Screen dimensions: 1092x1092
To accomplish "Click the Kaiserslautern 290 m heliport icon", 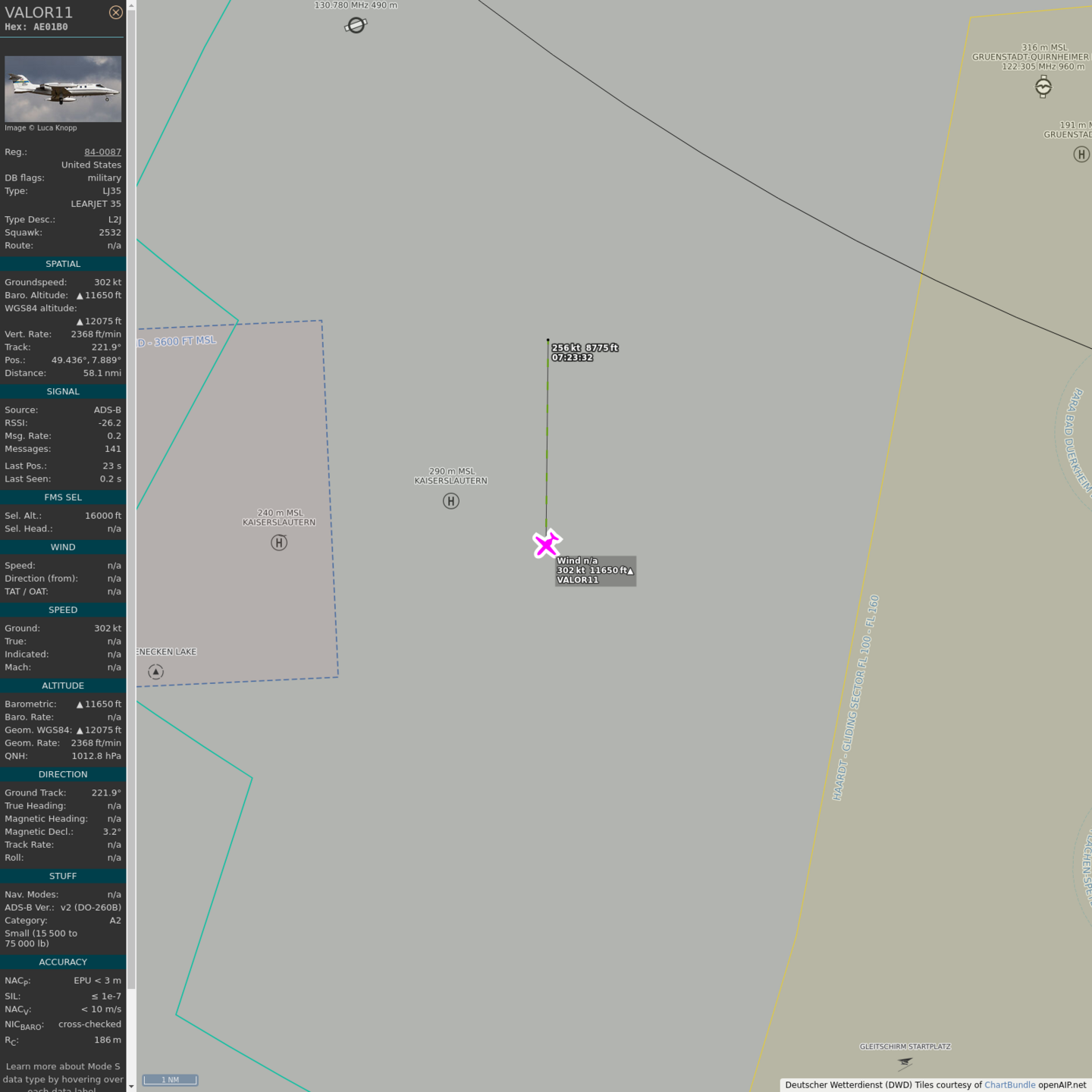I will 451,501.
